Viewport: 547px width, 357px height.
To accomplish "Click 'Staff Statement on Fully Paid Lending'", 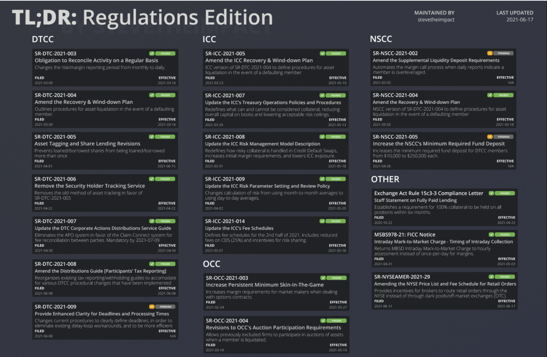I will [415, 200].
